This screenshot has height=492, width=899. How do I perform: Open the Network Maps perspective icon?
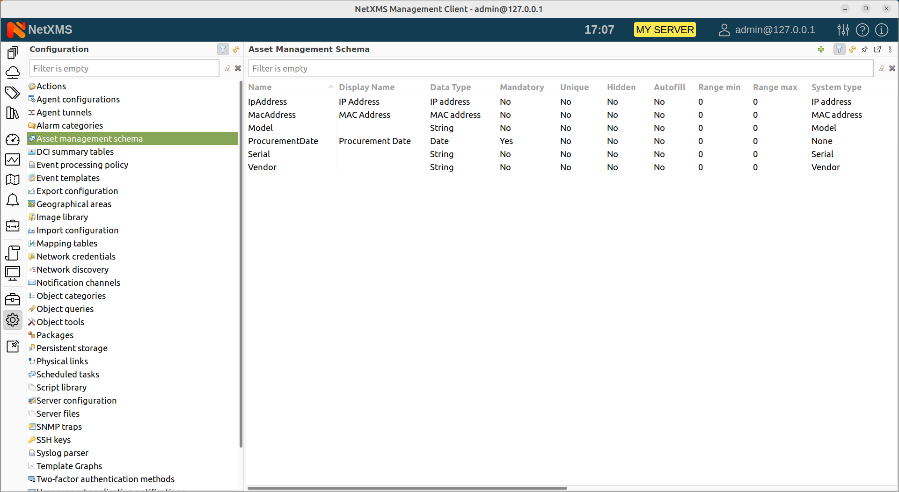tap(13, 180)
